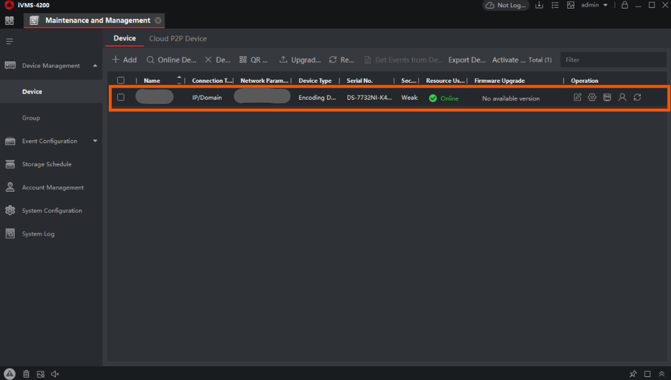
Task: Click the Delete device button
Action: pos(217,60)
